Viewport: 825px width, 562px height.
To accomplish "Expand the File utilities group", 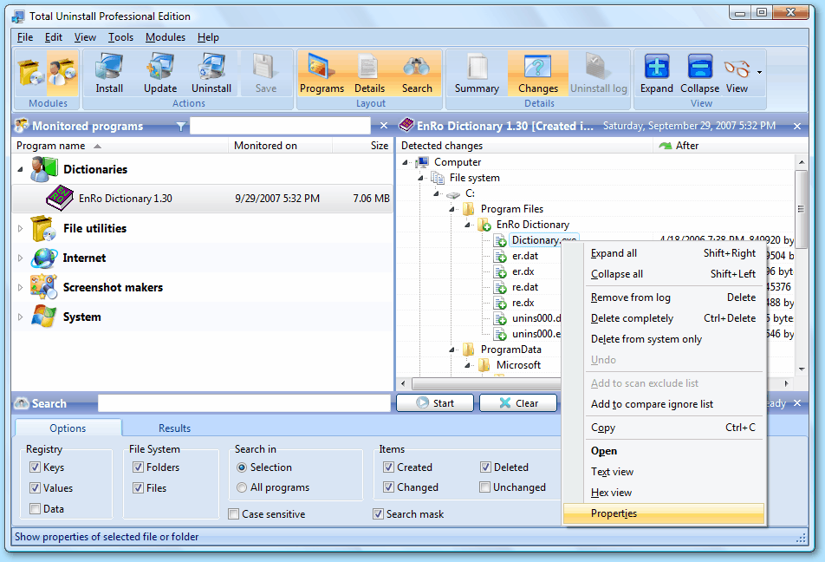I will 21,229.
